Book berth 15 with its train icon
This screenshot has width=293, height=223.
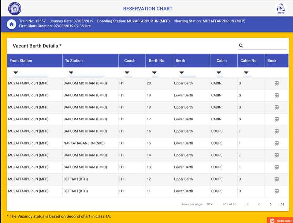[x=277, y=143]
